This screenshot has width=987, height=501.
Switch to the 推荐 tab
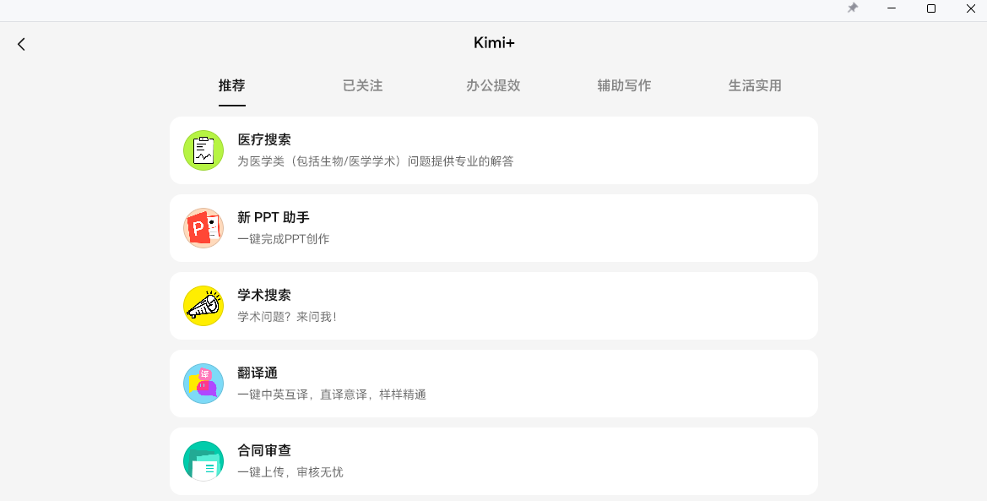(231, 85)
